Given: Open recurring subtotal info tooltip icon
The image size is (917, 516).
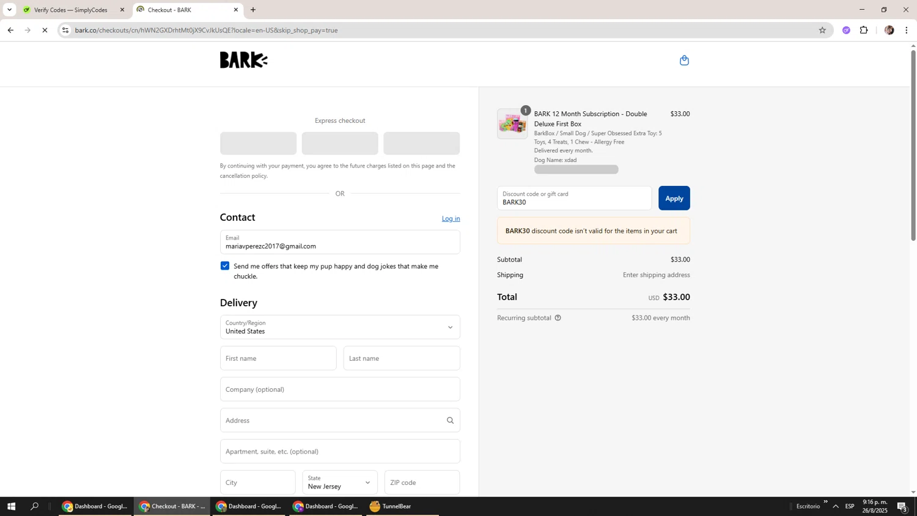Looking at the screenshot, I should pos(558,318).
